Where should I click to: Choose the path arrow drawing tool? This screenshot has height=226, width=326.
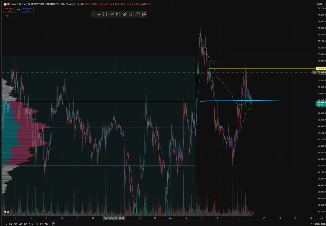(x=112, y=14)
